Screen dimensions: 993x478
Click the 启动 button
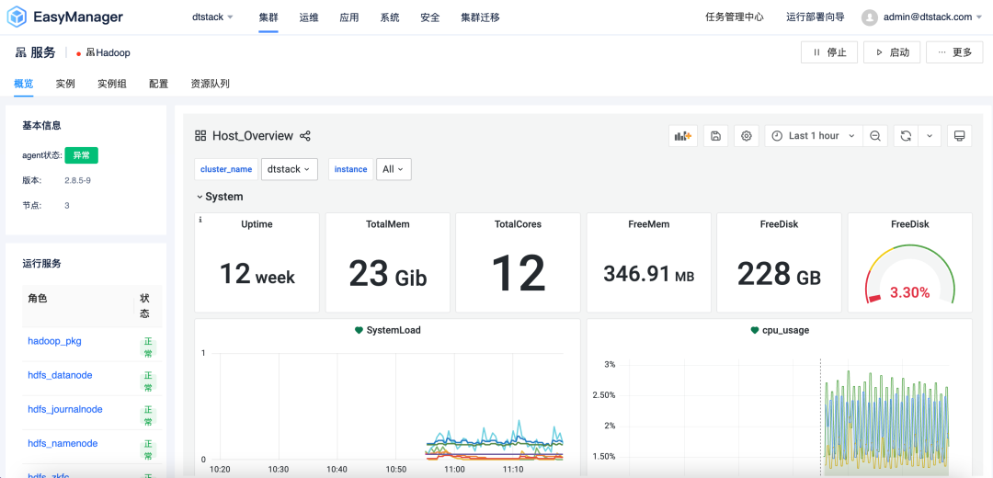pos(892,52)
